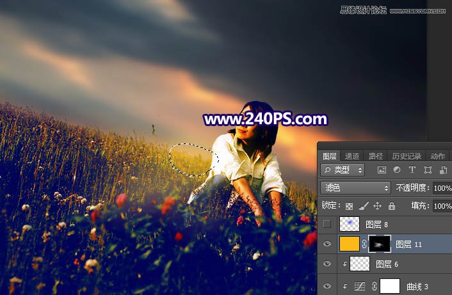
Task: Filter layers by smart object icon
Action: tap(443, 170)
